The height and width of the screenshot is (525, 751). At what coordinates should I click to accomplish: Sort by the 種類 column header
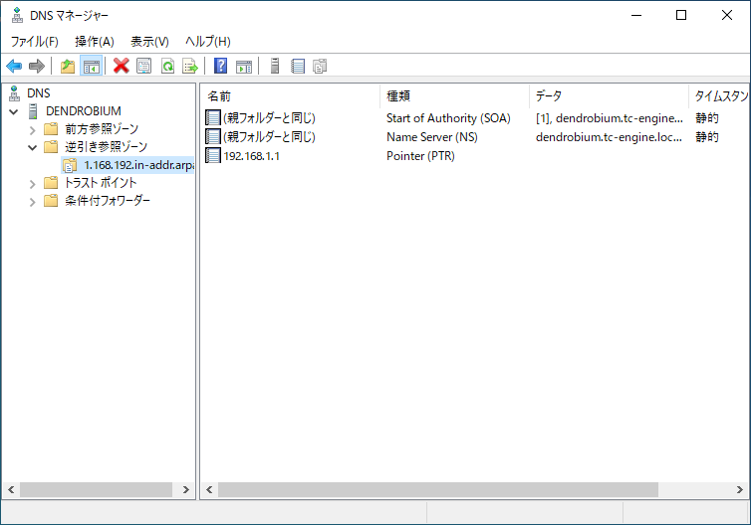coord(455,96)
